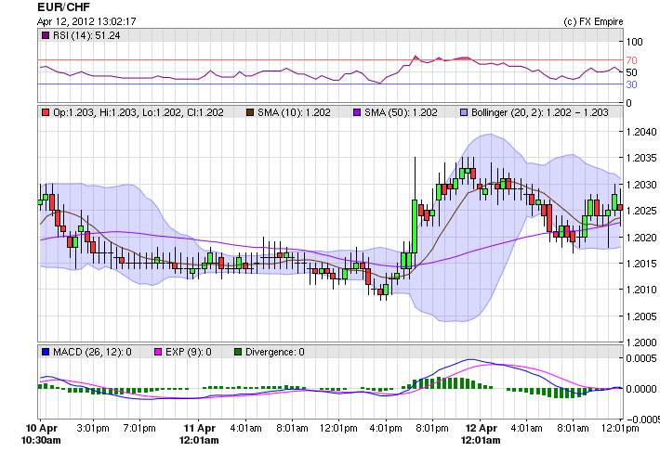Click the blue RSI level 30 label

631,84
